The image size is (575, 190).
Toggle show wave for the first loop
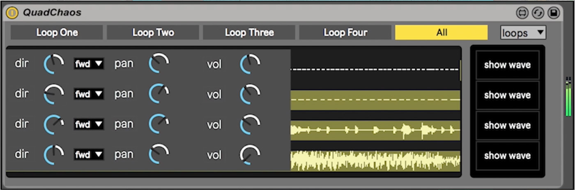(x=507, y=65)
